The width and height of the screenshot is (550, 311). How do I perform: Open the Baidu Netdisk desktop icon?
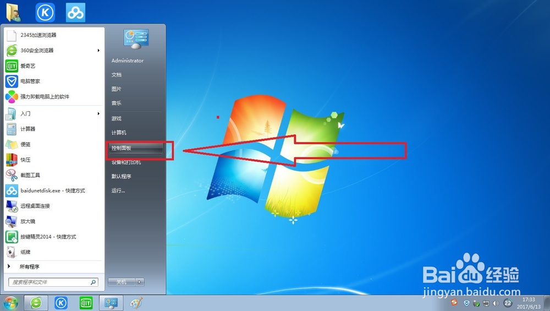point(76,12)
